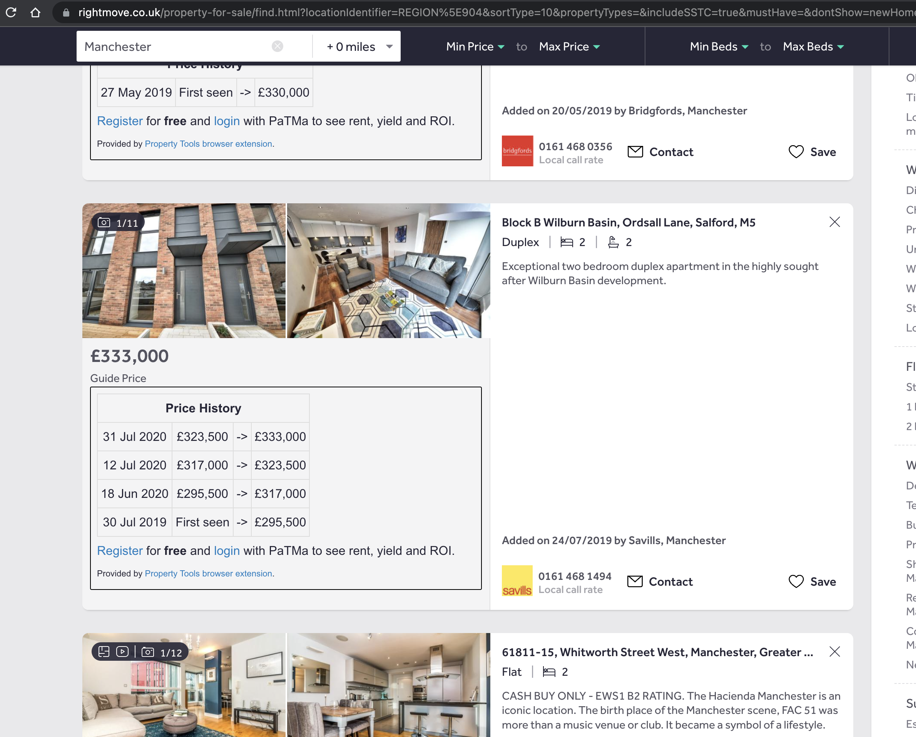Hide the Whitworth Street West listing
916x737 pixels.
834,652
